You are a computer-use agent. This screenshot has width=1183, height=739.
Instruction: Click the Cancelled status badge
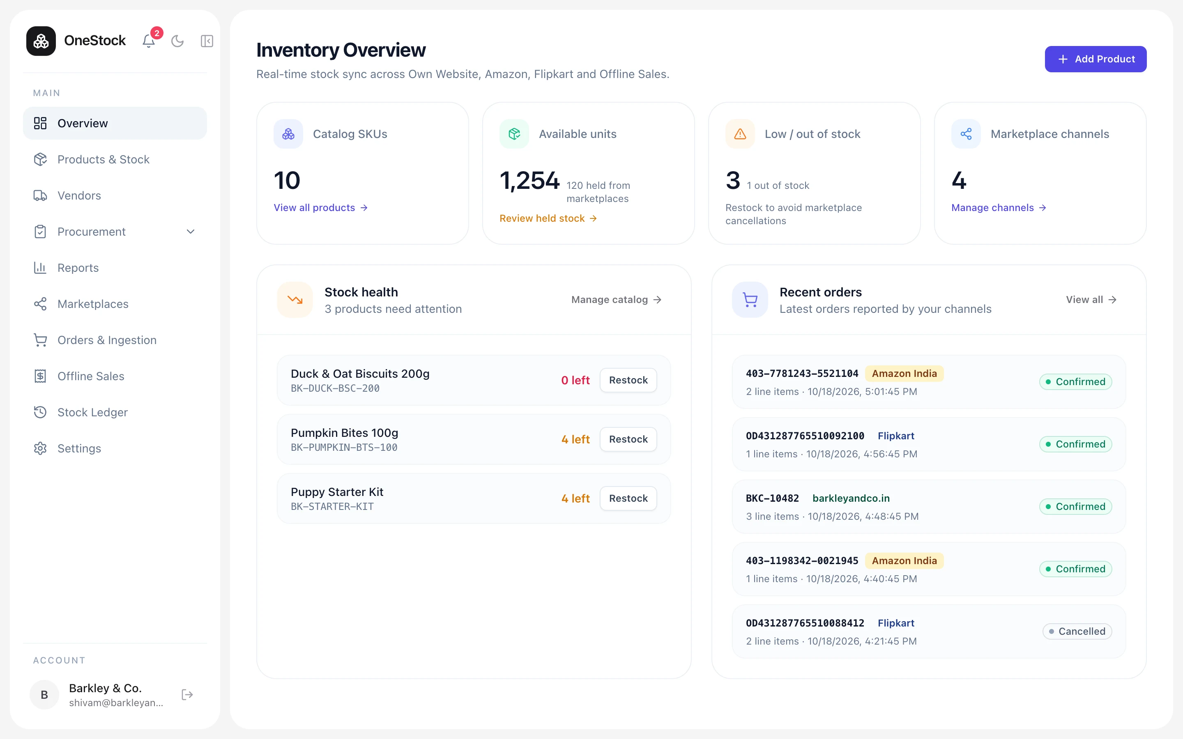tap(1077, 631)
